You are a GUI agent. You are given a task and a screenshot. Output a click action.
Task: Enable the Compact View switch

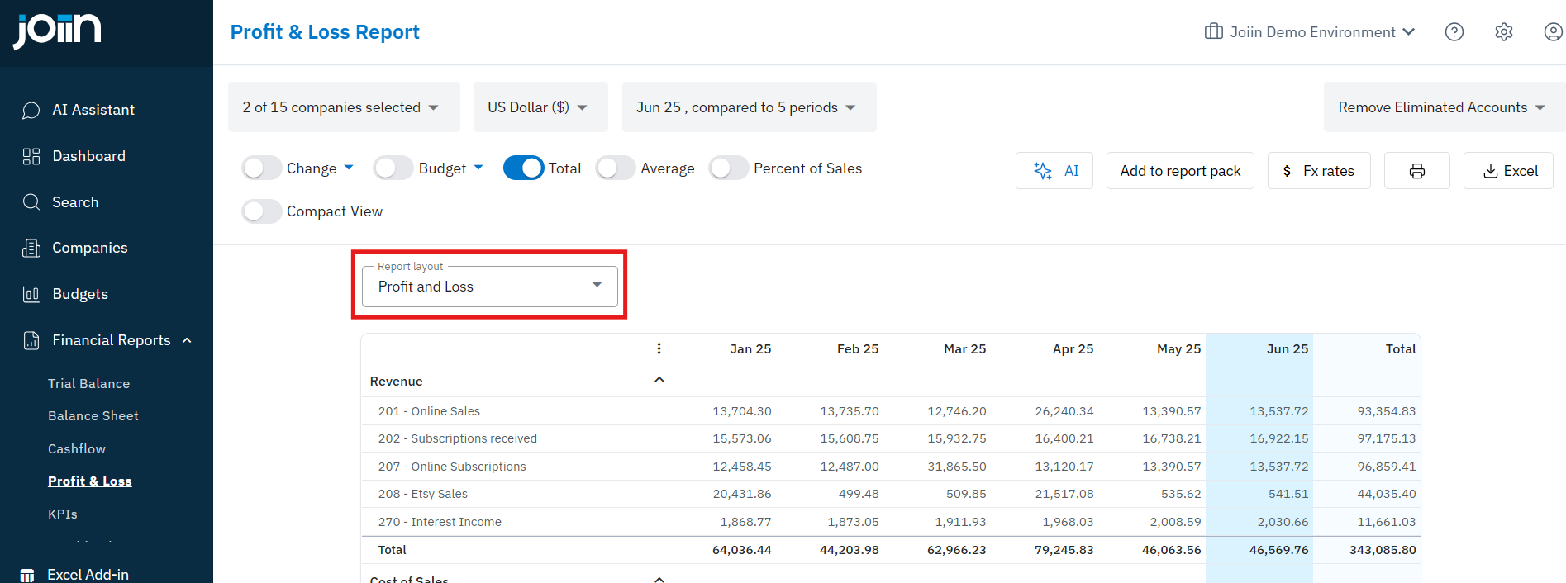(262, 211)
